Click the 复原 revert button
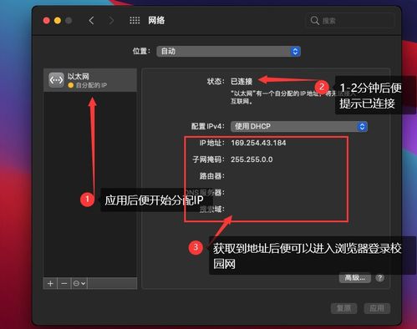Screen dimensions: 417x329 point(344,308)
